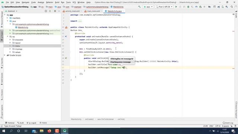
Task: Open Task View on taskbar
Action: (26, 131)
